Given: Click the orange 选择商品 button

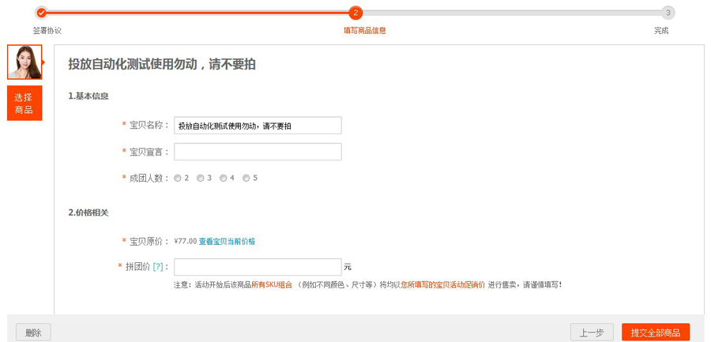Looking at the screenshot, I should [x=24, y=103].
